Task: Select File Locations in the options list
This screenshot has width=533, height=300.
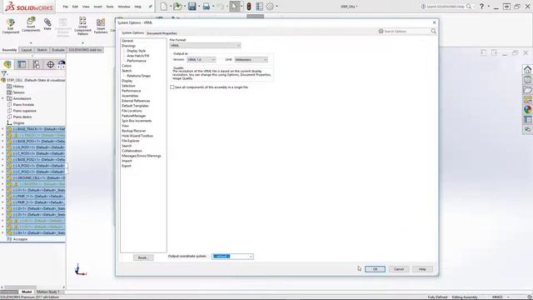Action: 132,111
